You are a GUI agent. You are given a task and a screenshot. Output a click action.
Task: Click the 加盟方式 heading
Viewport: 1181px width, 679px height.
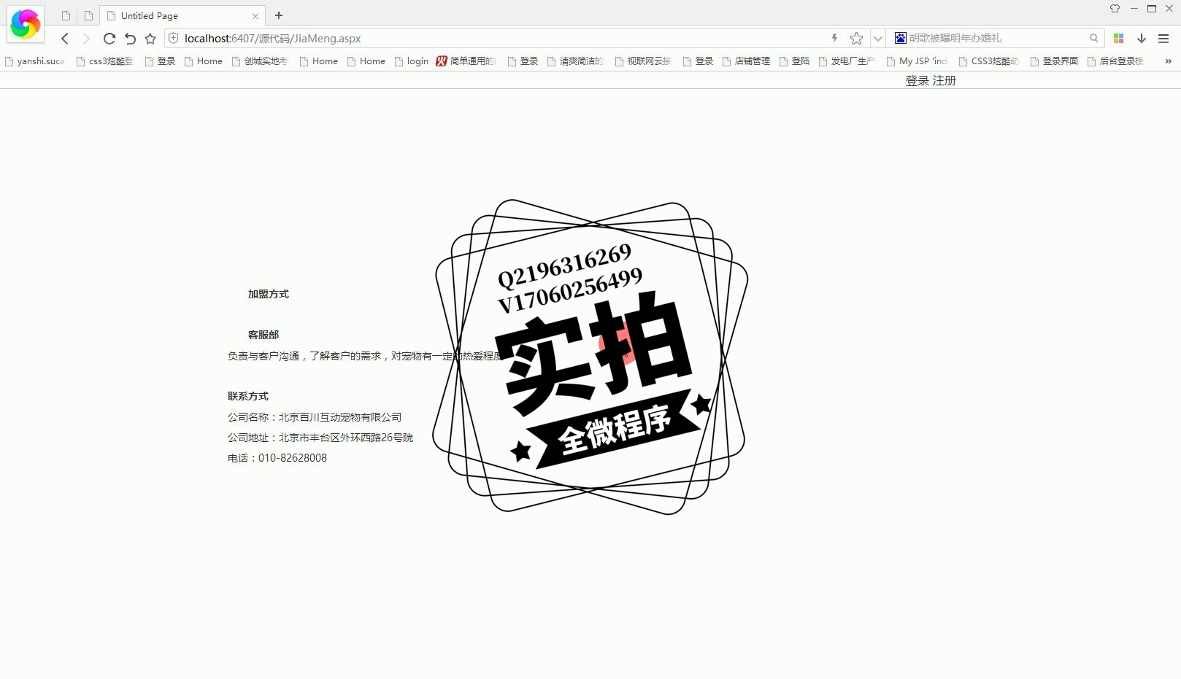269,294
